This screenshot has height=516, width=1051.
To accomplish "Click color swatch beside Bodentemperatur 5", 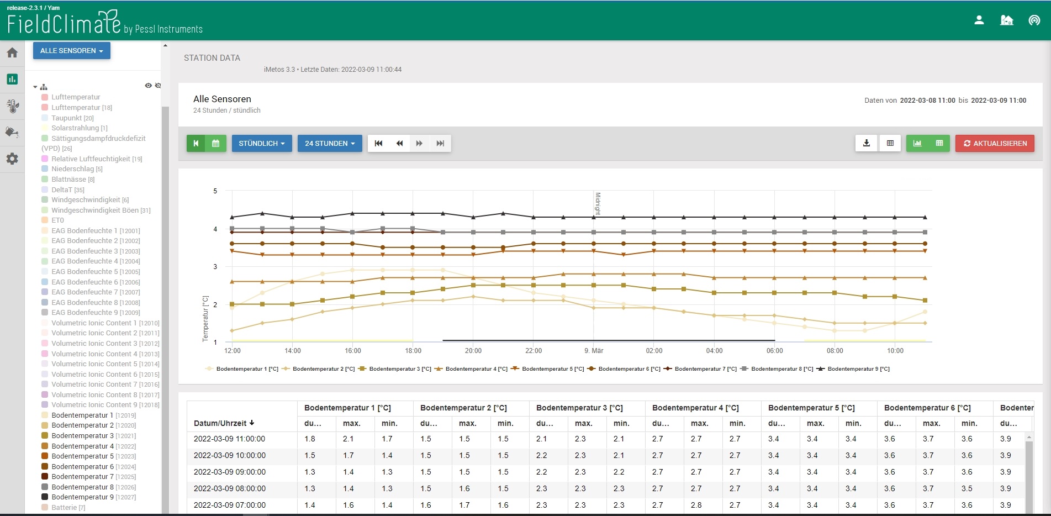I will click(45, 456).
